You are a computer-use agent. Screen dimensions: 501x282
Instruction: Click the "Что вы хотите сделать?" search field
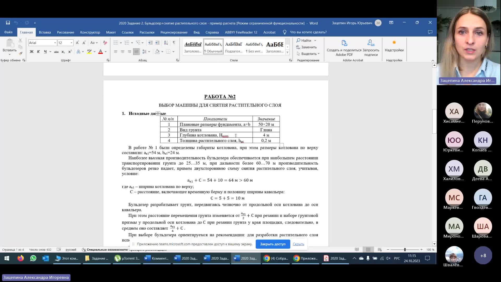[x=308, y=32]
